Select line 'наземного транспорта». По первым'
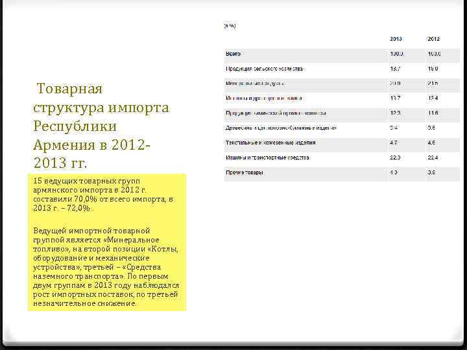This screenshot has width=467, height=350. (x=101, y=276)
